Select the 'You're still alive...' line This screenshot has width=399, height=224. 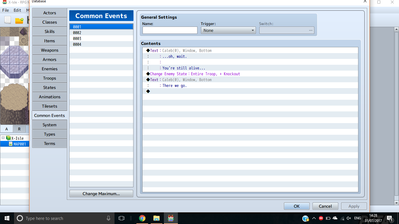[250, 68]
